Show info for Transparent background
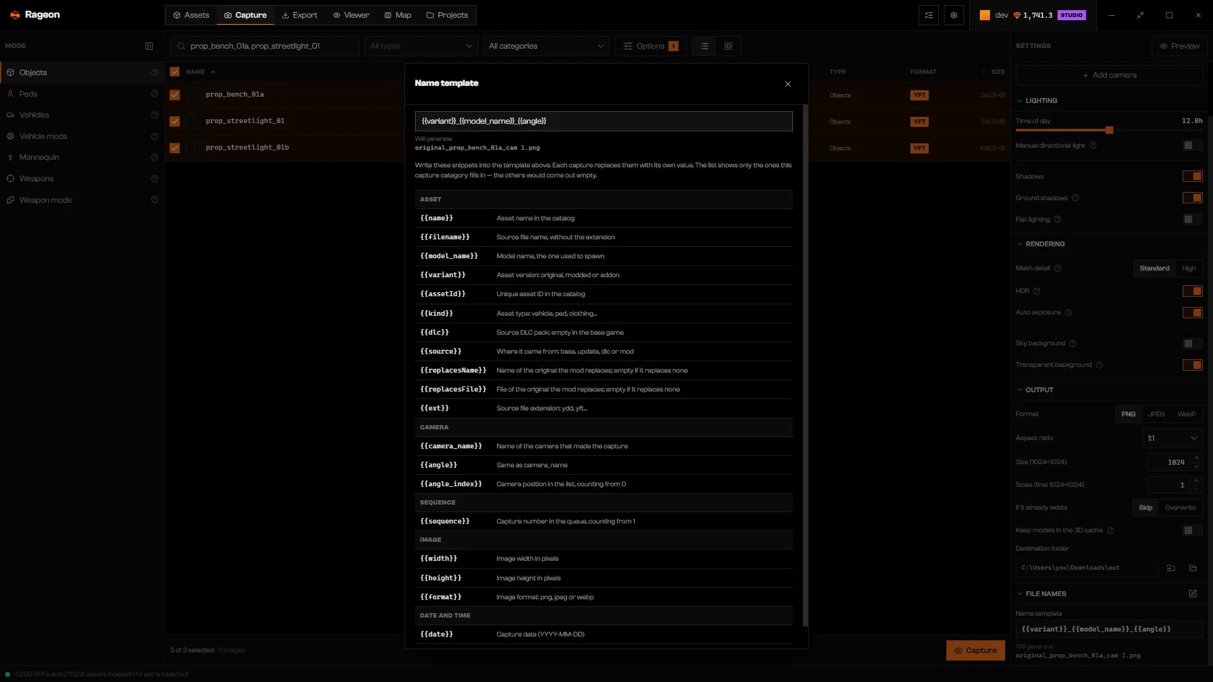Image resolution: width=1213 pixels, height=682 pixels. click(x=1099, y=365)
